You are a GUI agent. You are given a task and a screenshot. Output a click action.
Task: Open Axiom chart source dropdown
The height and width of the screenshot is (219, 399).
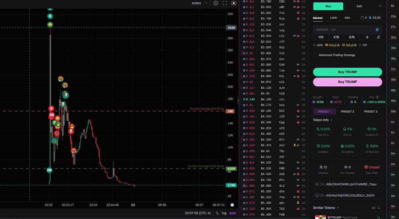tap(200, 3)
